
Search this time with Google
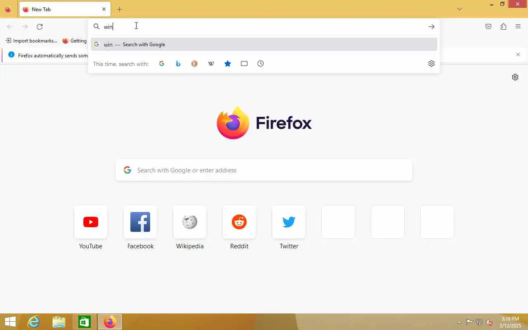click(162, 64)
